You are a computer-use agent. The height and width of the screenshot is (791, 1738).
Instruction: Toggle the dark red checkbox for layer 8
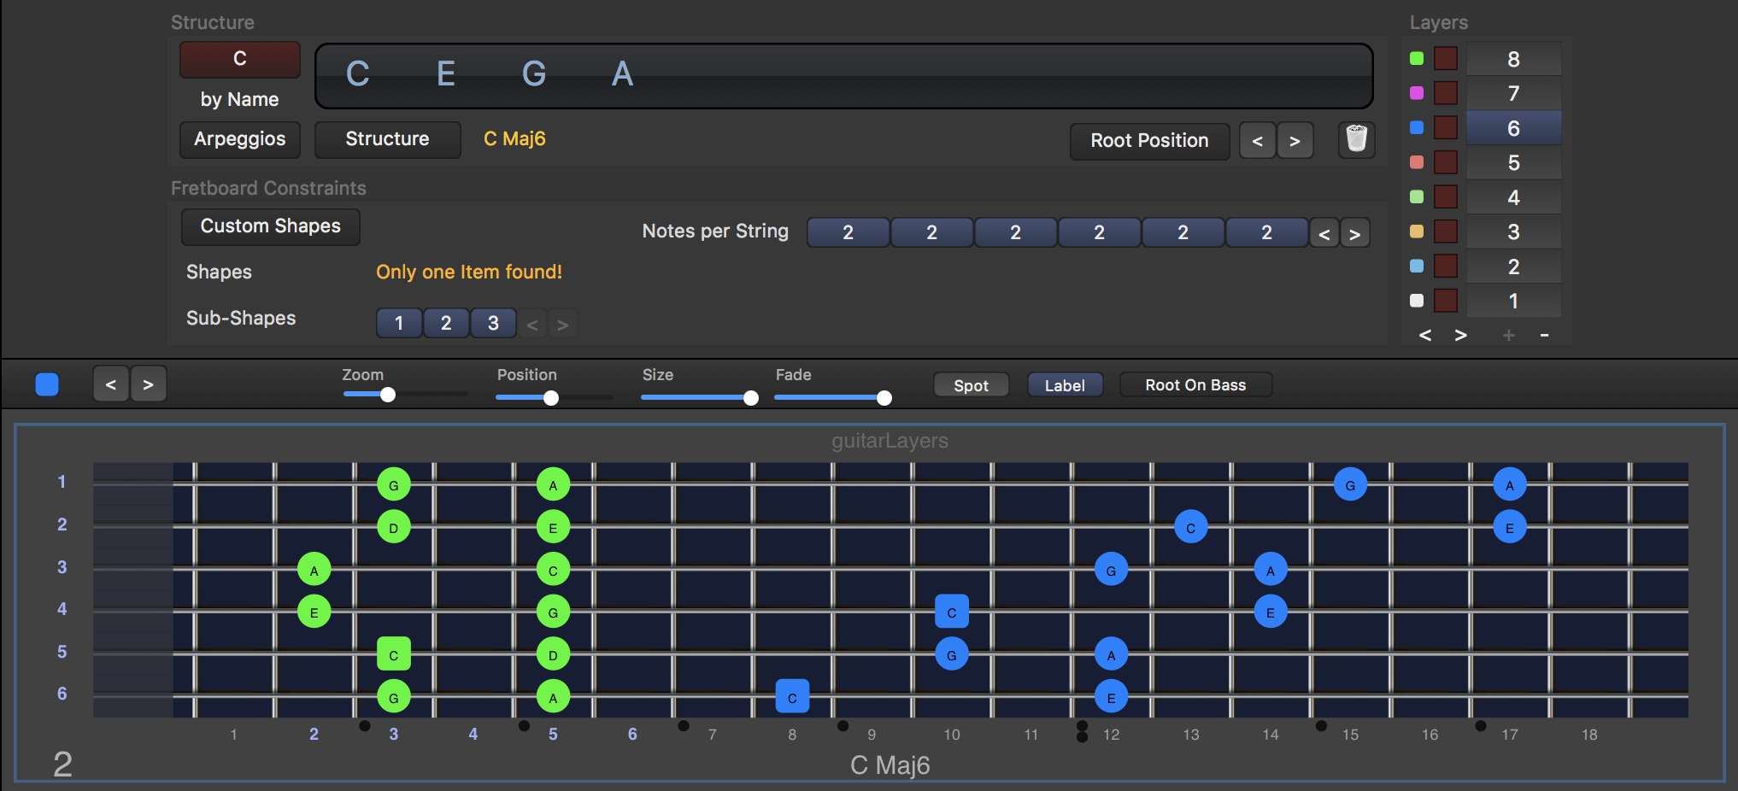(x=1445, y=59)
